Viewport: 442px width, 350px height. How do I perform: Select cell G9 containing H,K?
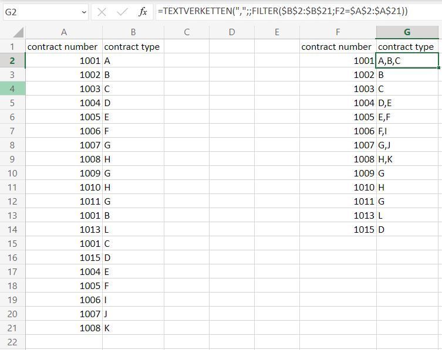(x=407, y=159)
